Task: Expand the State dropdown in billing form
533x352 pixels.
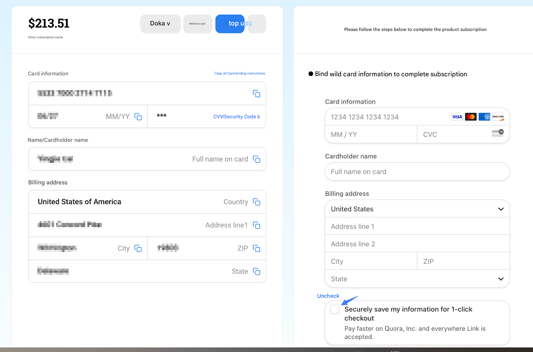Action: coord(417,279)
